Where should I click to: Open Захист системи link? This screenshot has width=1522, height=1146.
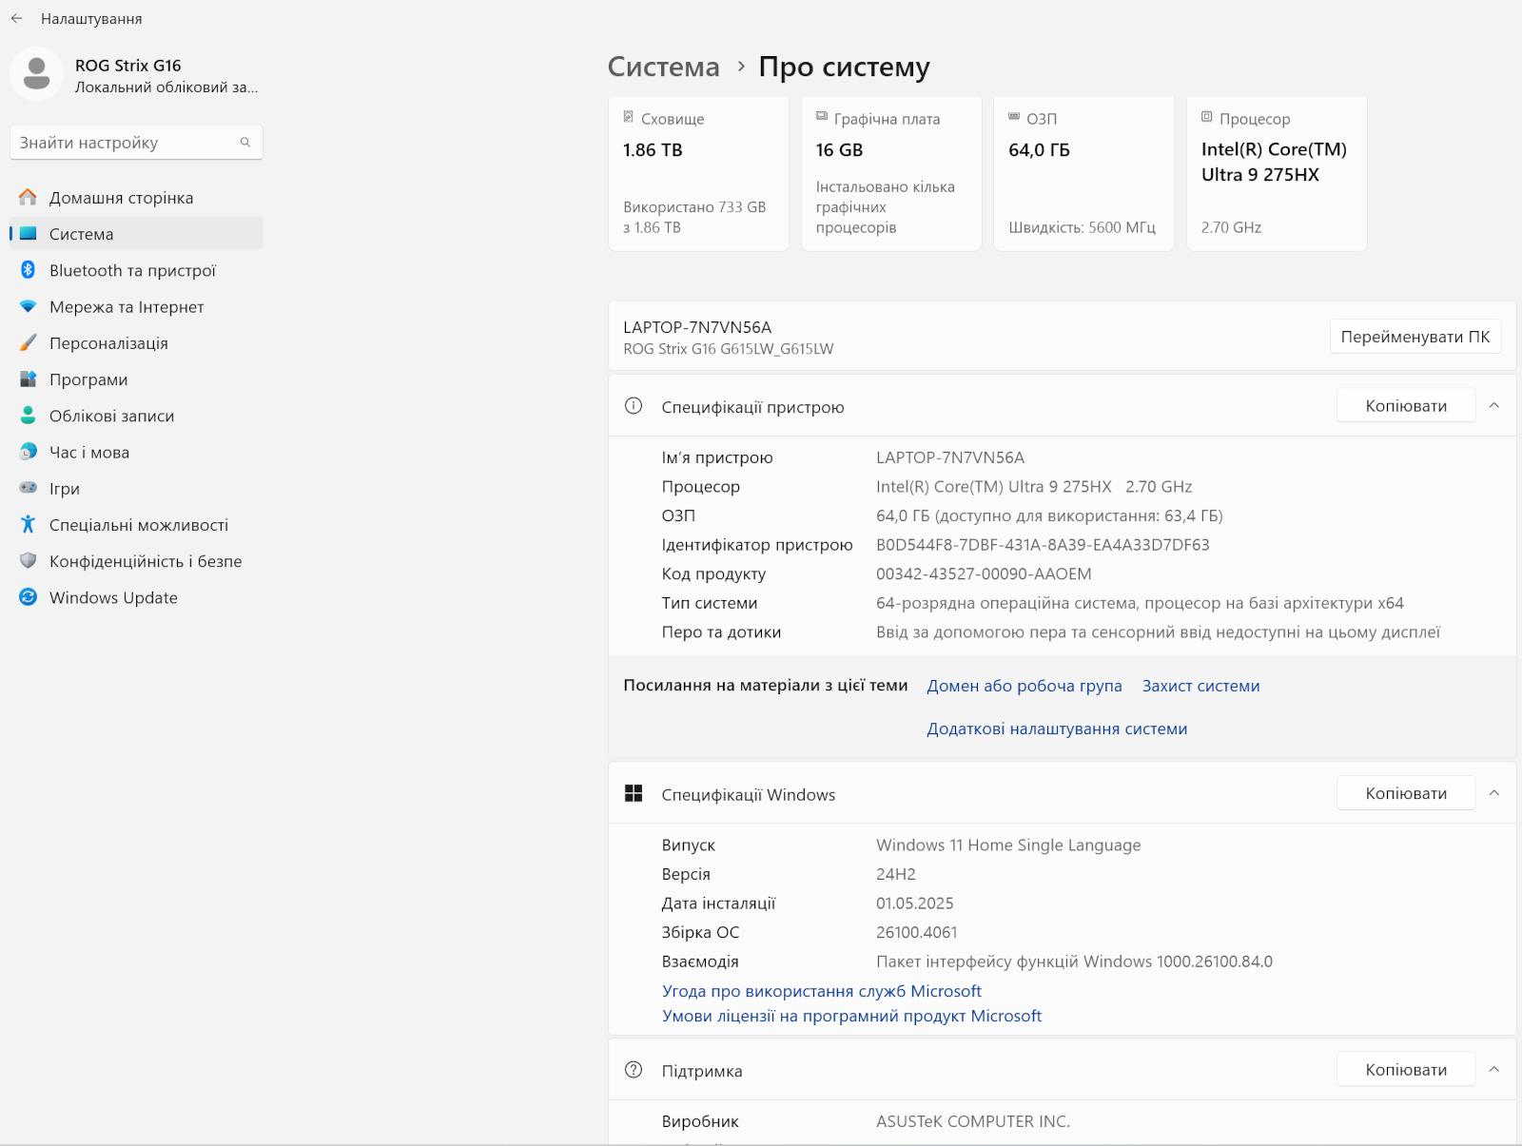tap(1200, 686)
